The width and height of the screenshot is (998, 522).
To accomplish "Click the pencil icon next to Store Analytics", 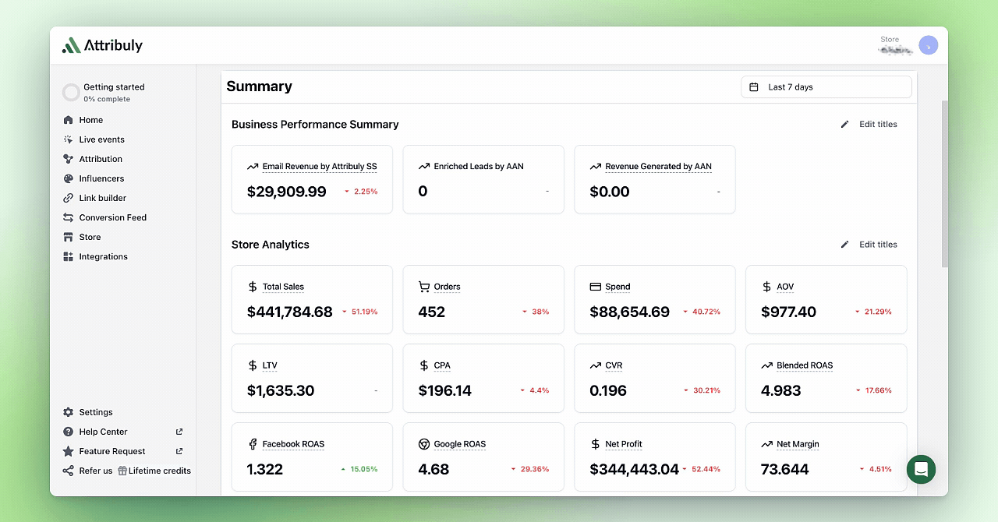I will [x=844, y=244].
